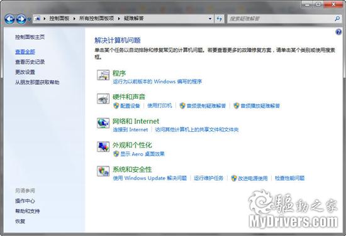Click the 程序 category icon
Screen dimensions: 346x236
pos(103,75)
